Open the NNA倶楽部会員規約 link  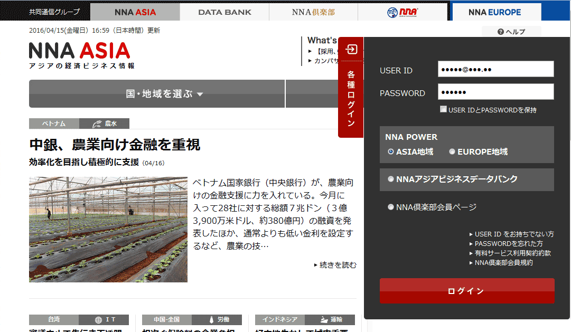[x=503, y=262]
